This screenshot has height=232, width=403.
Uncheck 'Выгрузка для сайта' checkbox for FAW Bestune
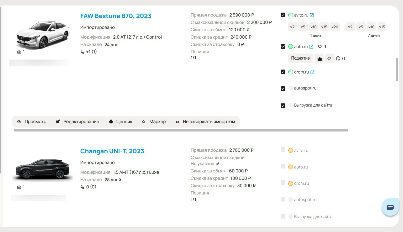point(283,106)
